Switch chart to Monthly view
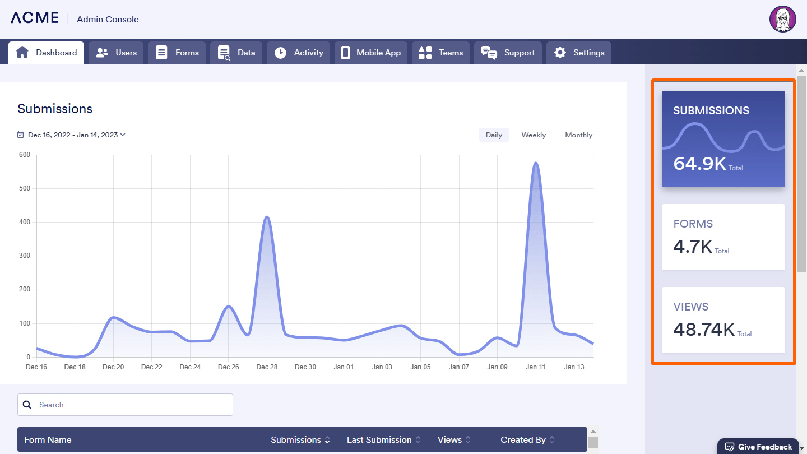 (578, 135)
